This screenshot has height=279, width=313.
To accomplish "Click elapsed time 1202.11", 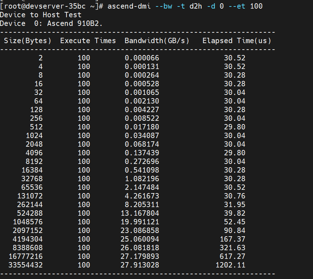I will click(x=230, y=265).
